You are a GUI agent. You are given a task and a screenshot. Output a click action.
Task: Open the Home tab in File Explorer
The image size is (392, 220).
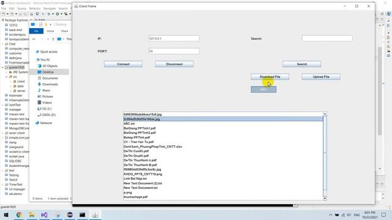coord(50,31)
